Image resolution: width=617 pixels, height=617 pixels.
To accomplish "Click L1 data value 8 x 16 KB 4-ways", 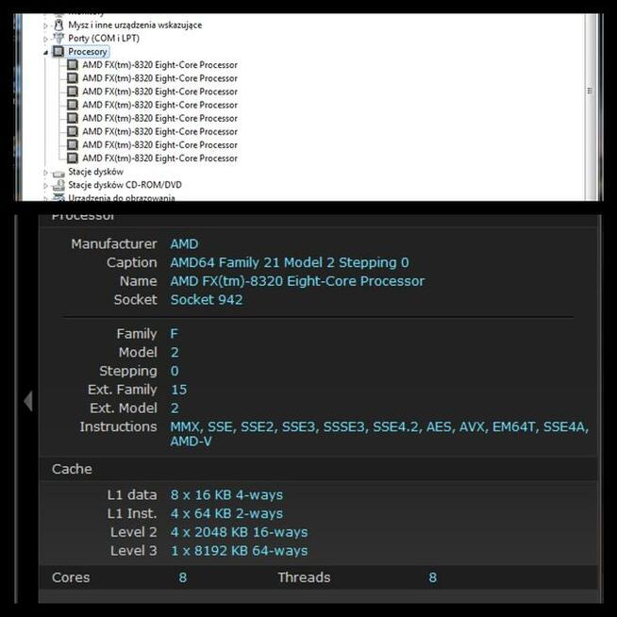I will pos(226,494).
